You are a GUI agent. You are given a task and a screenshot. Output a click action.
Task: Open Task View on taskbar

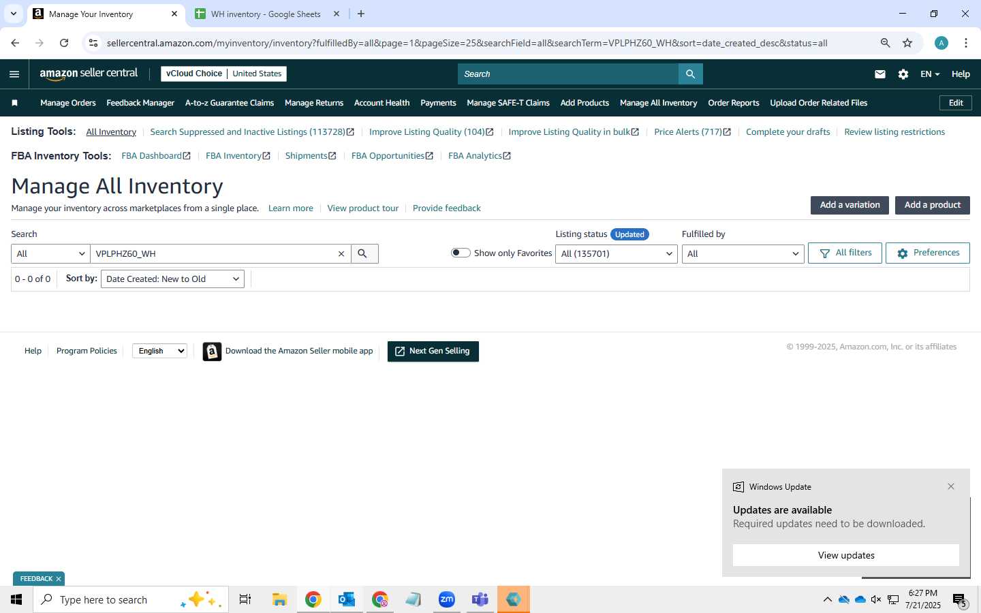tap(245, 599)
